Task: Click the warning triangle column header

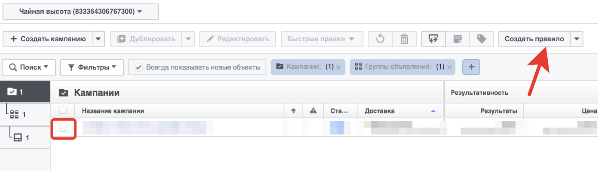Action: pyautogui.click(x=313, y=111)
